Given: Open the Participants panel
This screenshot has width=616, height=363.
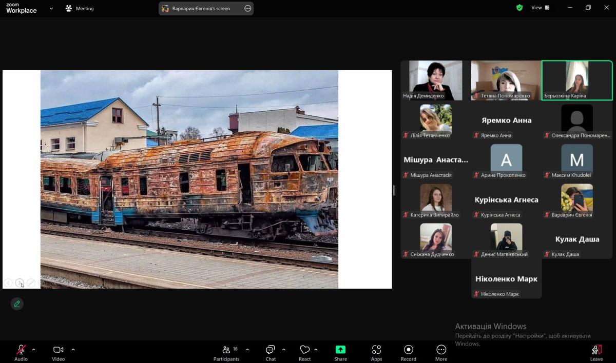Looking at the screenshot, I should coord(226,351).
